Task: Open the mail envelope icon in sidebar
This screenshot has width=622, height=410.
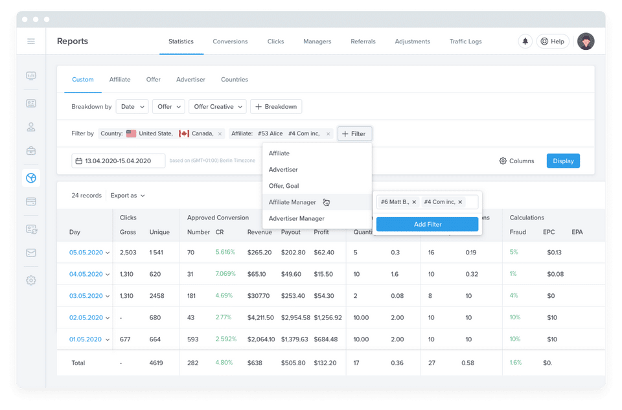Action: coord(31,253)
